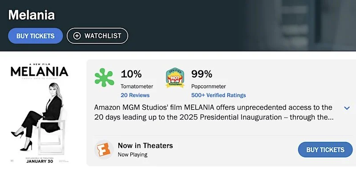
Task: Add the movie using the Watchlist button text
Action: 103,36
